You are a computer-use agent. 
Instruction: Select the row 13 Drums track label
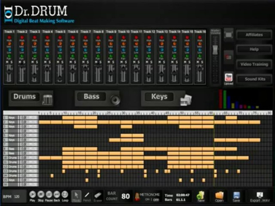pos(13,171)
